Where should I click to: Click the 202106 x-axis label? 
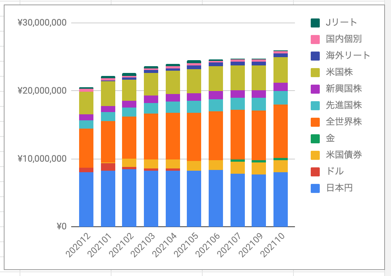pyautogui.click(x=208, y=245)
